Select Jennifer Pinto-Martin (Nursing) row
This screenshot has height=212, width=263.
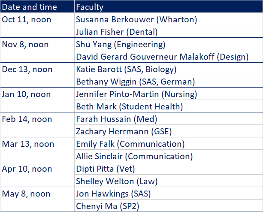tap(169, 94)
